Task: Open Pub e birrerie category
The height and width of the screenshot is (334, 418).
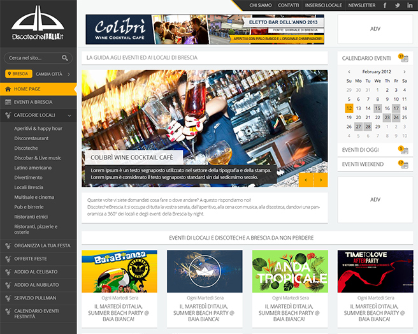Action: pyautogui.click(x=29, y=207)
